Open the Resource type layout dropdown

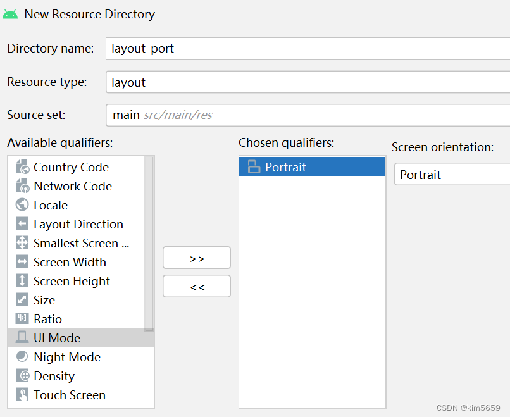coord(308,82)
